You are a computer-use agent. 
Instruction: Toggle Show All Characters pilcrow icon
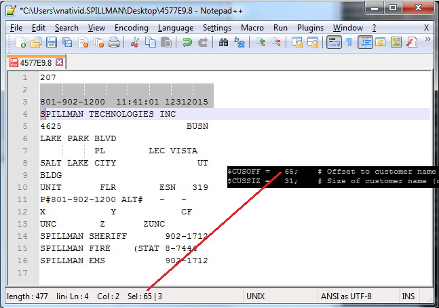349,42
